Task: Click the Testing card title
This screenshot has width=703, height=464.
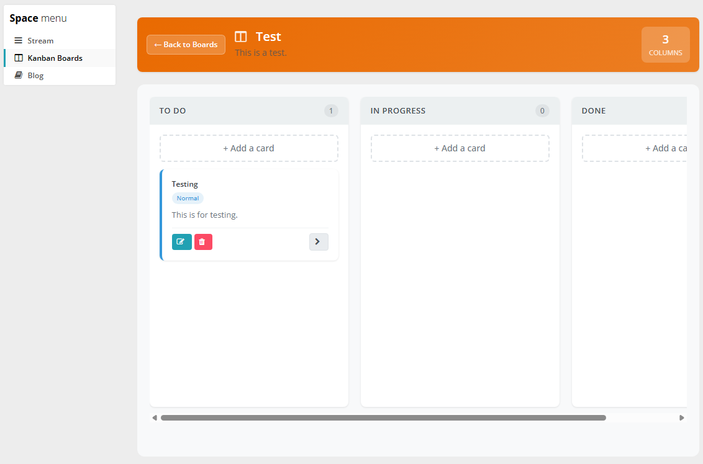Action: click(184, 184)
